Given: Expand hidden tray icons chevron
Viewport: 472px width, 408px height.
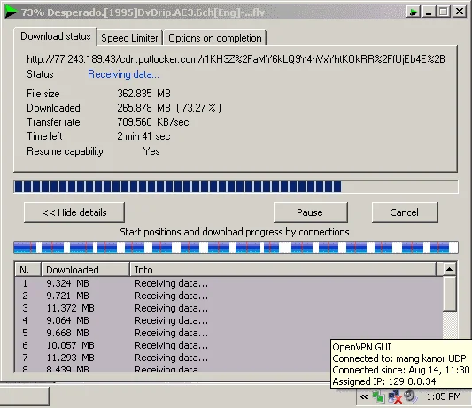Looking at the screenshot, I should coord(364,396).
